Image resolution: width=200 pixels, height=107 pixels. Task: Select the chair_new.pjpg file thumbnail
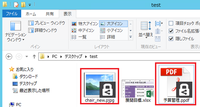pyautogui.click(x=100, y=86)
